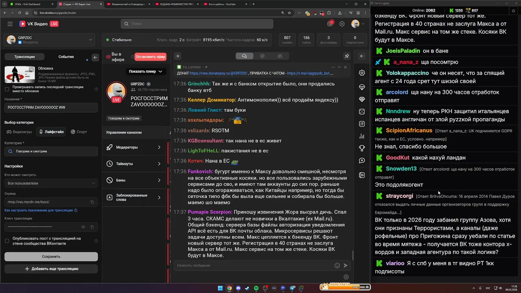Collapse the right sidebar with back arrow
The width and height of the screenshot is (521, 293).
362,56
